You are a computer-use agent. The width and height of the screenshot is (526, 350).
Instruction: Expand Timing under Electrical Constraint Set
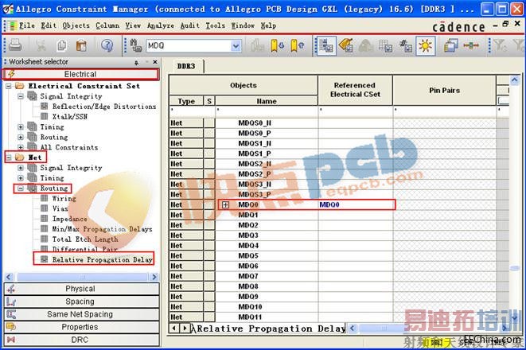pos(21,127)
